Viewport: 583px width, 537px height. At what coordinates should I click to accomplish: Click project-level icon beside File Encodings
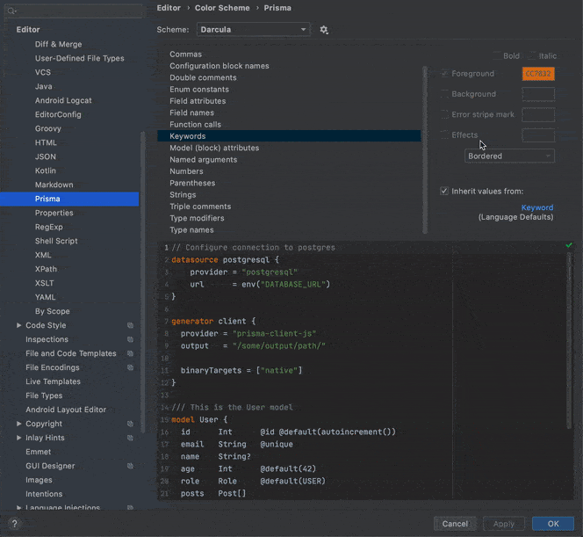pyautogui.click(x=130, y=367)
